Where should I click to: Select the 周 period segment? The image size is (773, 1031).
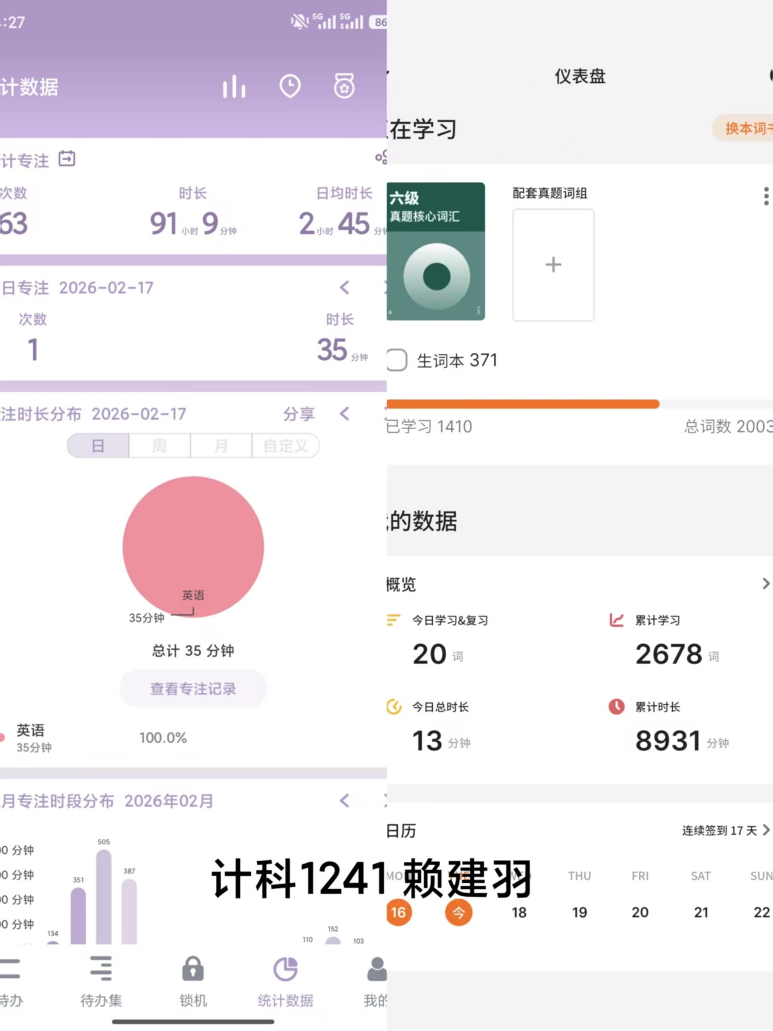160,446
